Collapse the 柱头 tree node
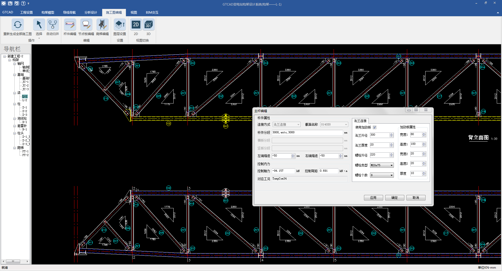502x271 pixels. [x=15, y=133]
